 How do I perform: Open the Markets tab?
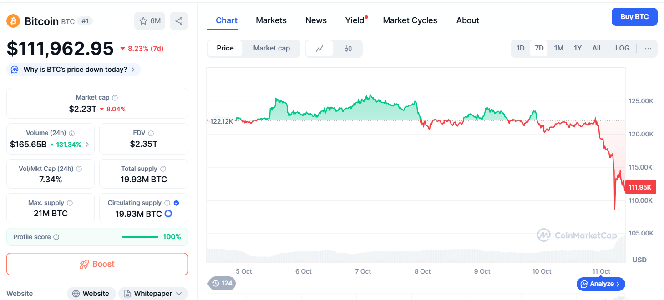[271, 20]
